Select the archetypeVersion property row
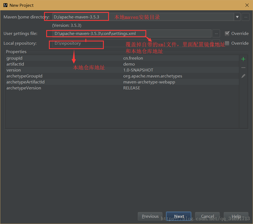Viewport: 253px width, 224px height. tap(122, 88)
